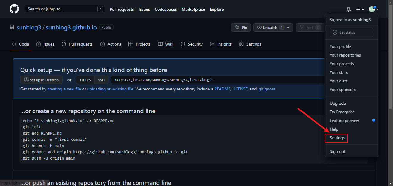
Task: Follow the 'uploading an existing file' link
Action: click(110, 89)
